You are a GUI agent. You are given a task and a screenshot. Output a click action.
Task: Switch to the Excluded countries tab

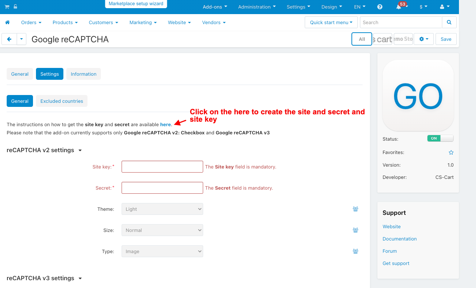[62, 101]
